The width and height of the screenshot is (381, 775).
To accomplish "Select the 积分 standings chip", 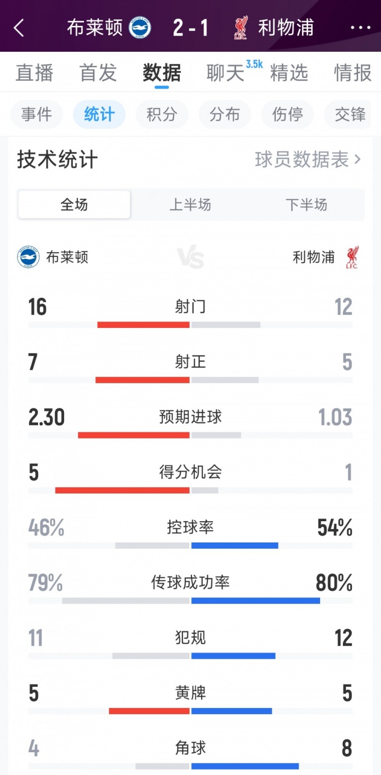I will (162, 115).
